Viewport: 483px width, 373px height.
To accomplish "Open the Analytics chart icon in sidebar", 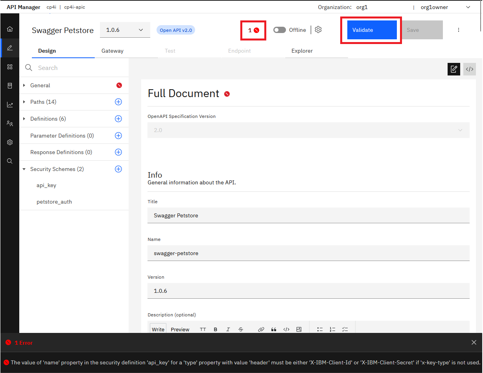I will coord(10,105).
